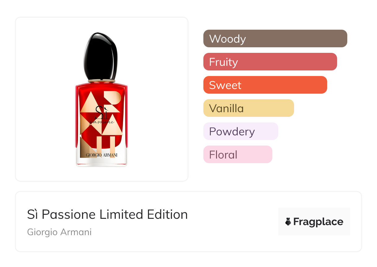Click the pink Floral accord bar

237,155
